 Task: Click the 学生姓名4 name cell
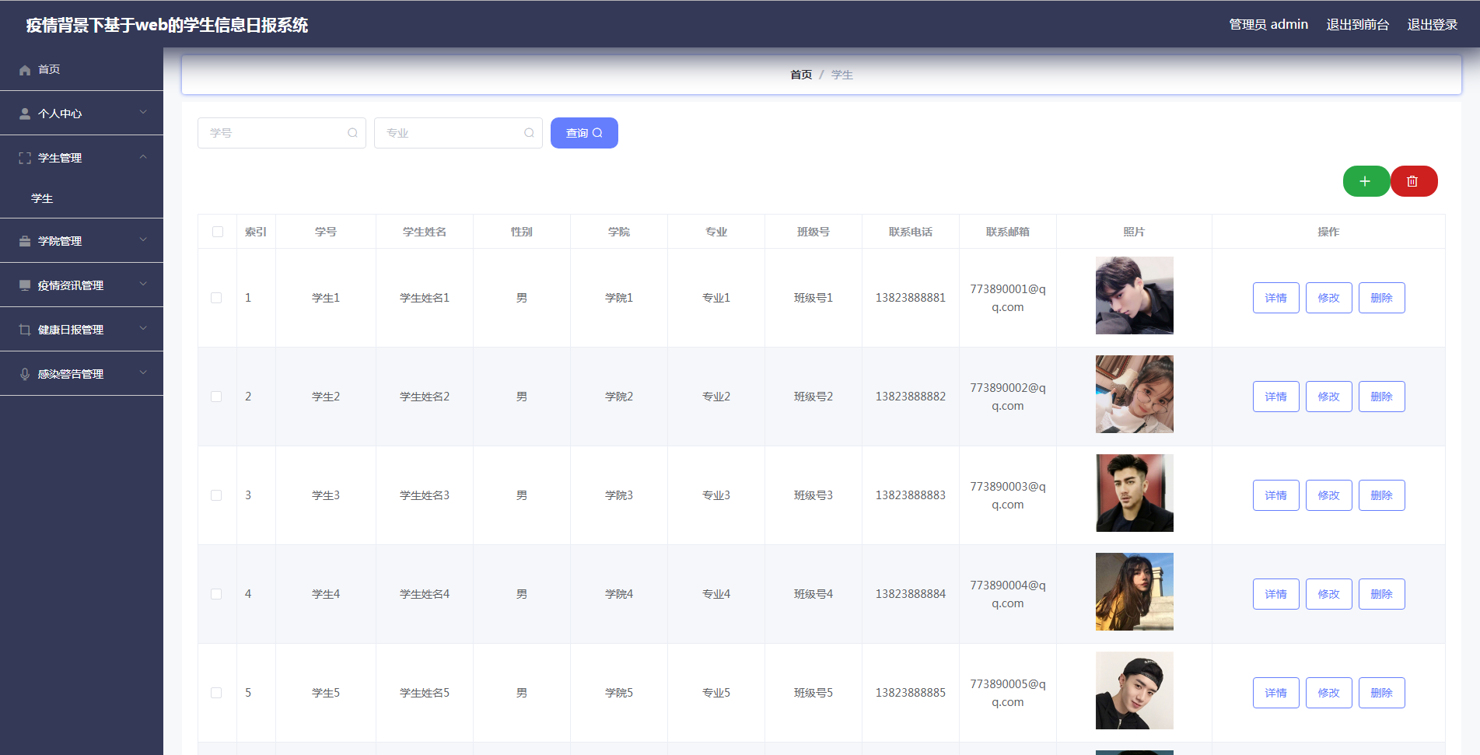[x=425, y=594]
